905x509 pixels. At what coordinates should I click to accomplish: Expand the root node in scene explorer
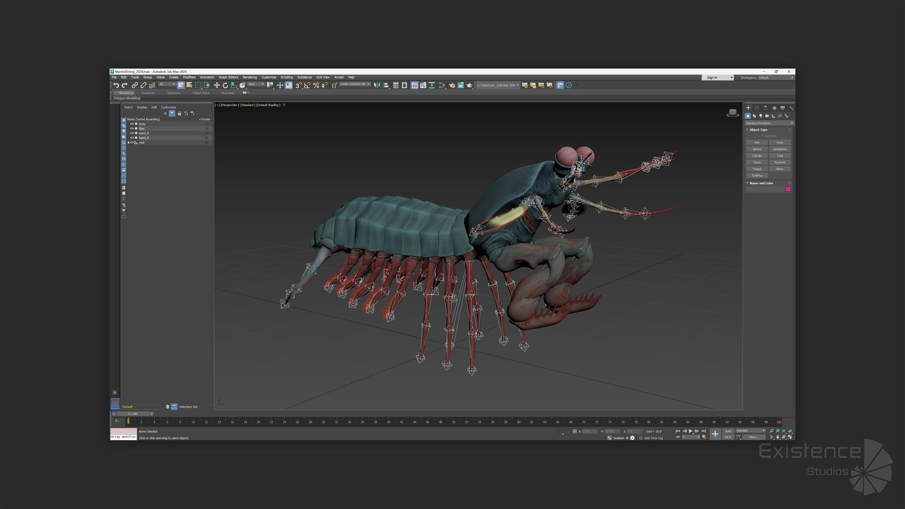tap(129, 142)
